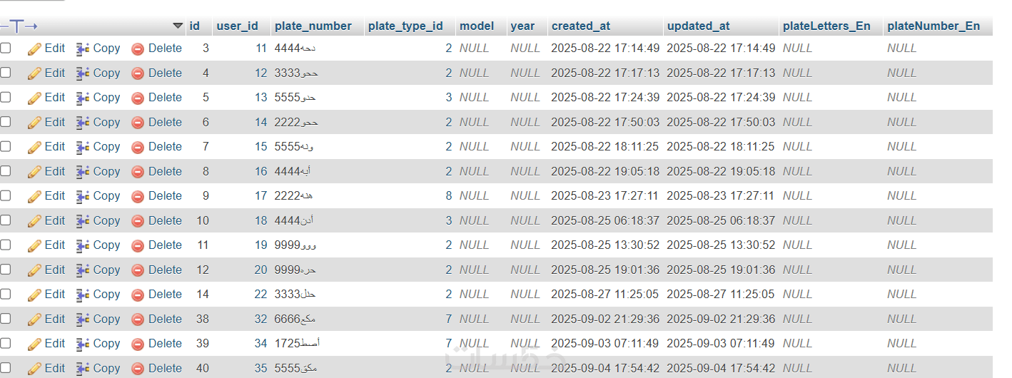
Task: Click the pencil Edit icon for row id 3
Action: [34, 48]
